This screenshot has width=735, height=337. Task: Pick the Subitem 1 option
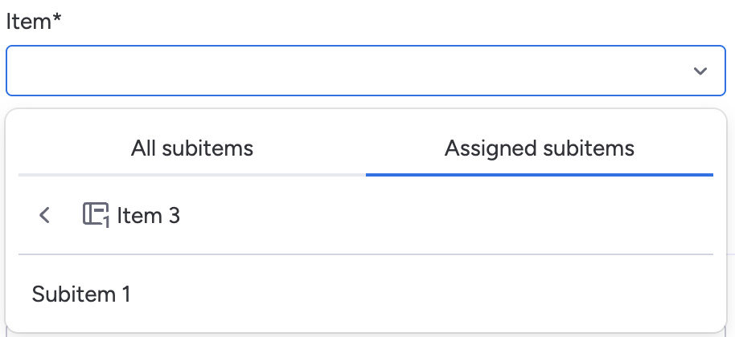(81, 294)
